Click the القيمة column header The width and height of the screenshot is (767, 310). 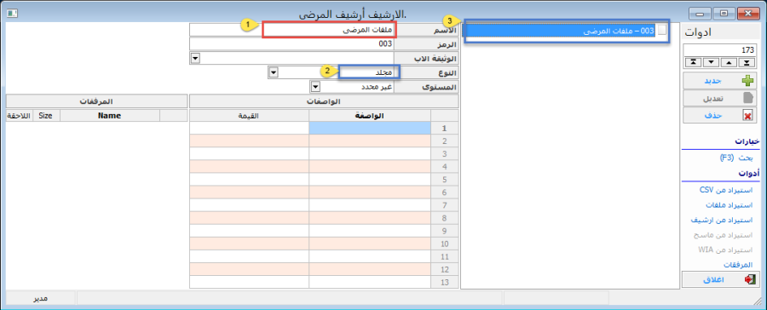pos(249,115)
